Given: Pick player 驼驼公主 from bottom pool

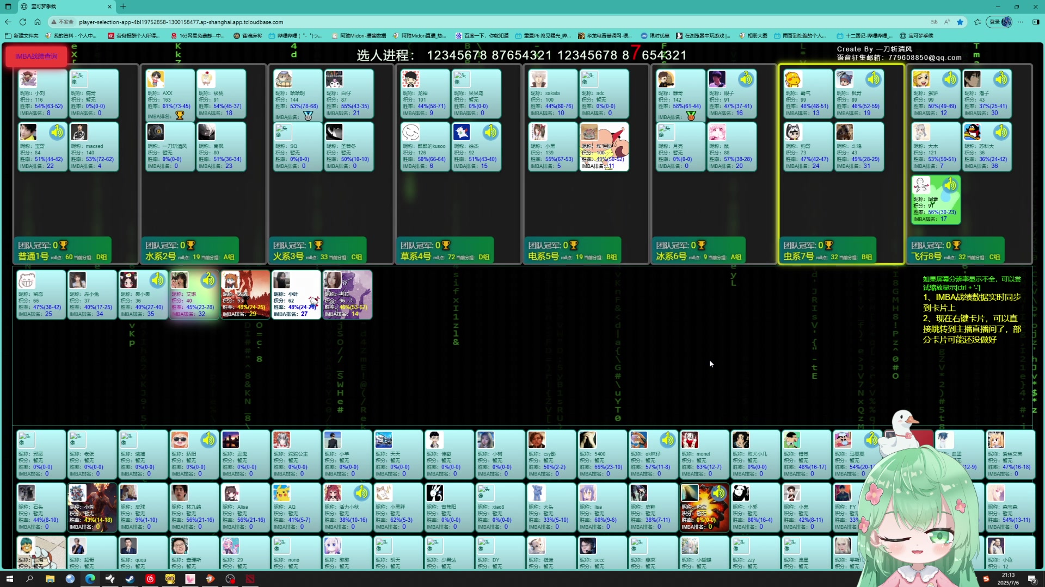Looking at the screenshot, I should [296, 454].
